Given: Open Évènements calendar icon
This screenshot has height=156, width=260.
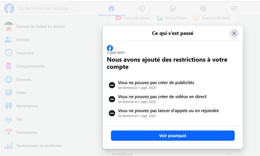Looking at the screenshot, I should [x=9, y=132].
